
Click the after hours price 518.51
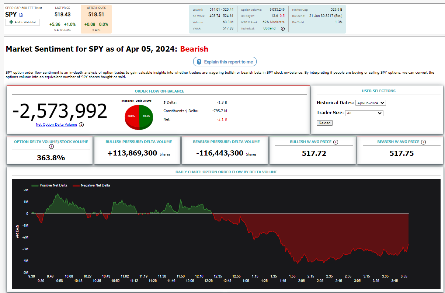[x=96, y=14]
